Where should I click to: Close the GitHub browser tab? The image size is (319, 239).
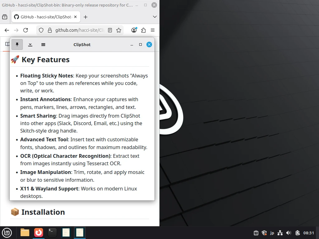75,17
